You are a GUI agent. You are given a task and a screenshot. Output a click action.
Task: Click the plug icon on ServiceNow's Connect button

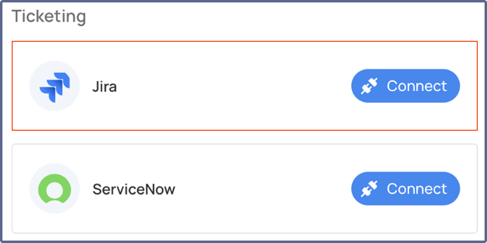click(370, 189)
